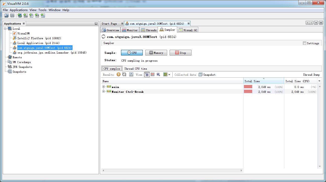
Task: Select the CPU samples subtab
Action: [112, 69]
